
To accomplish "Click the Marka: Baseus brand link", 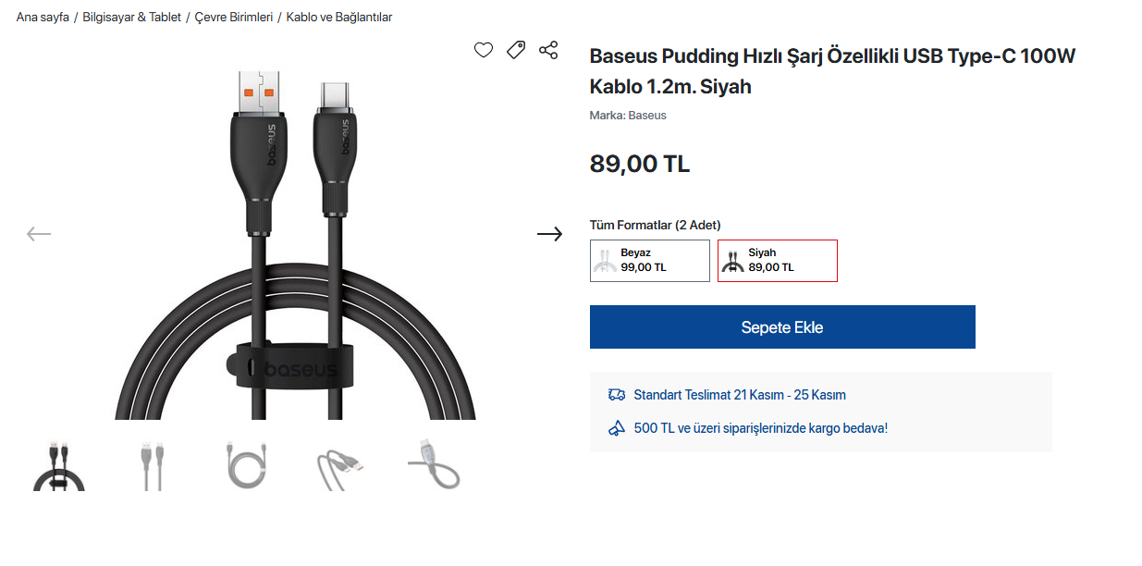I will tap(628, 116).
